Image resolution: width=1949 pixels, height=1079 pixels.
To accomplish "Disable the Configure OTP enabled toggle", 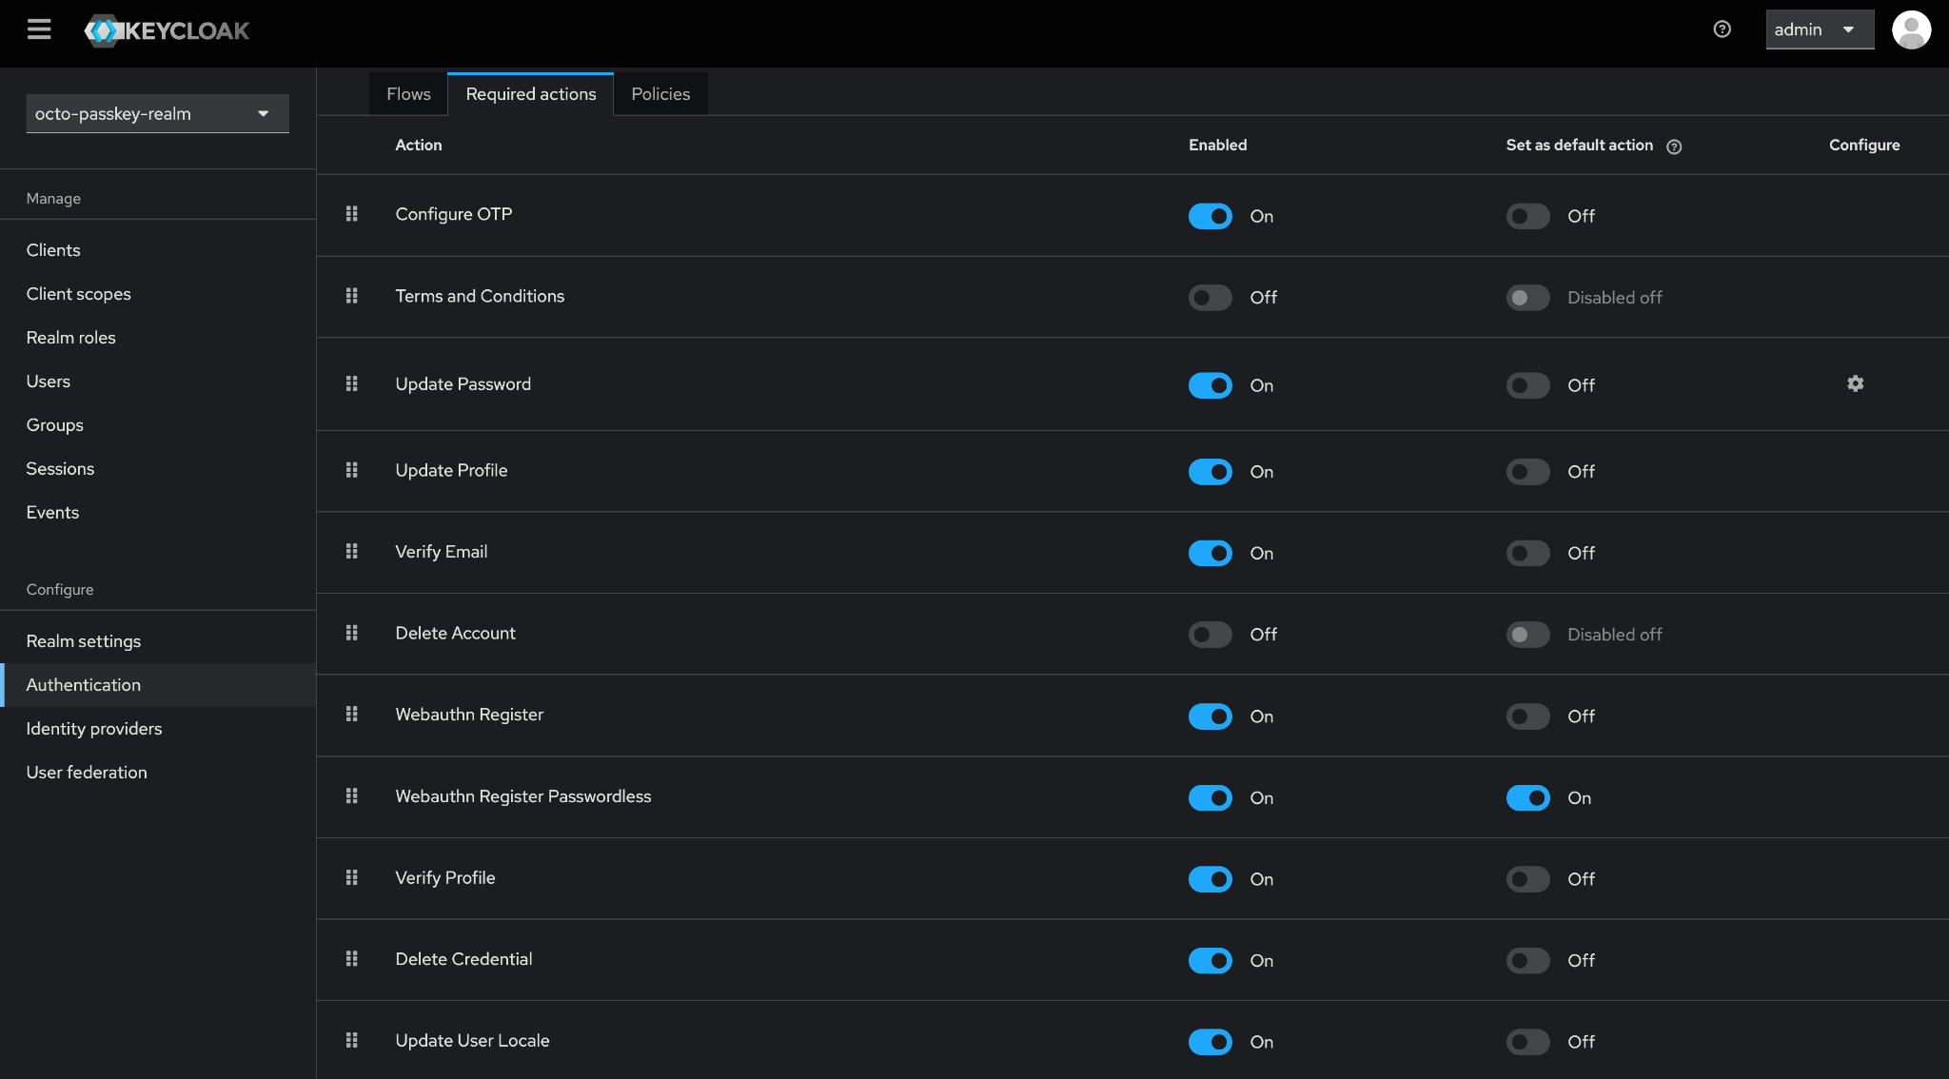I will [x=1210, y=216].
